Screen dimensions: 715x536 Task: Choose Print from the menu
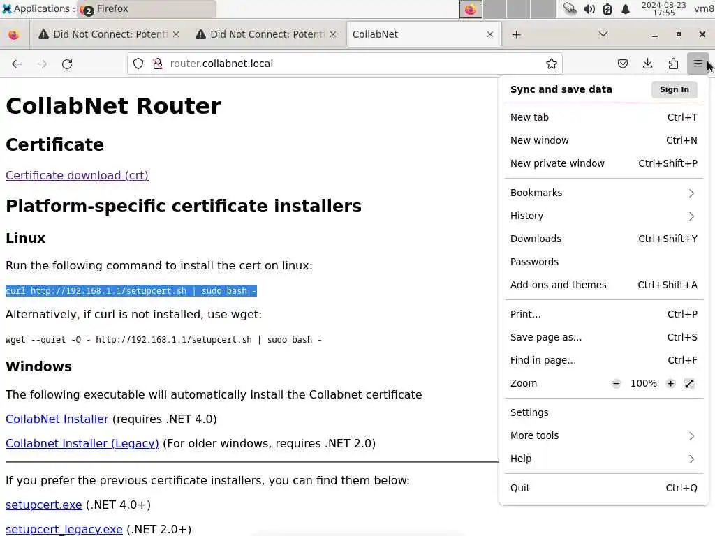[x=604, y=315]
